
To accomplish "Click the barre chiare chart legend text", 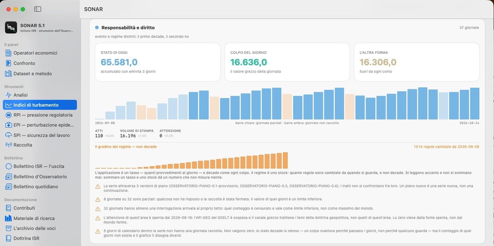I will 287,123.
